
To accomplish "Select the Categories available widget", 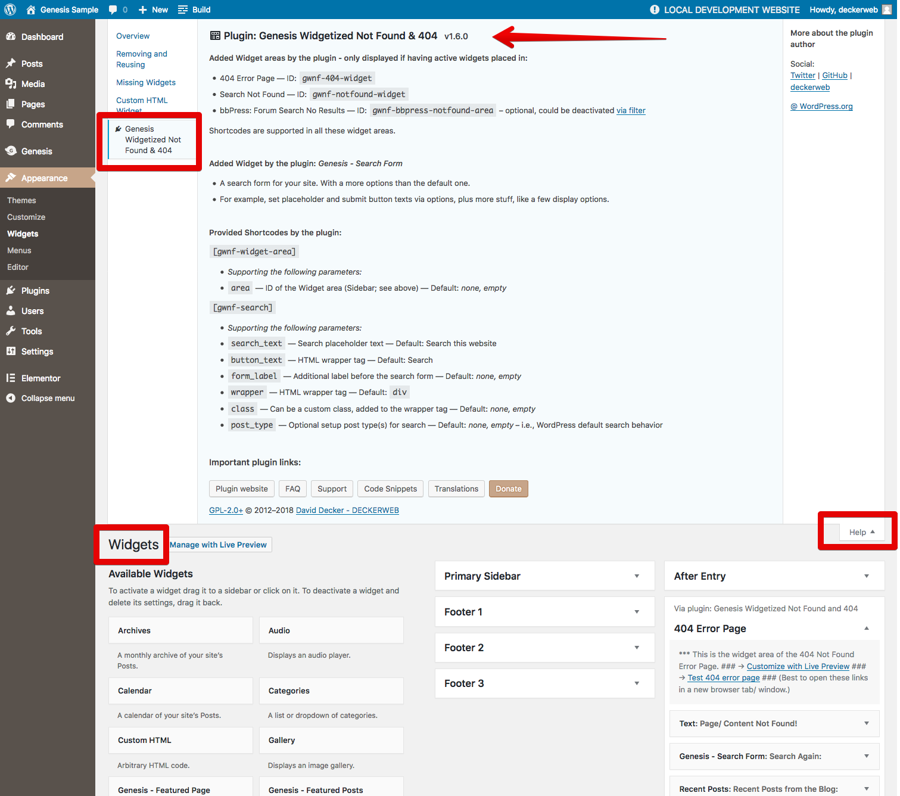I will click(x=331, y=691).
